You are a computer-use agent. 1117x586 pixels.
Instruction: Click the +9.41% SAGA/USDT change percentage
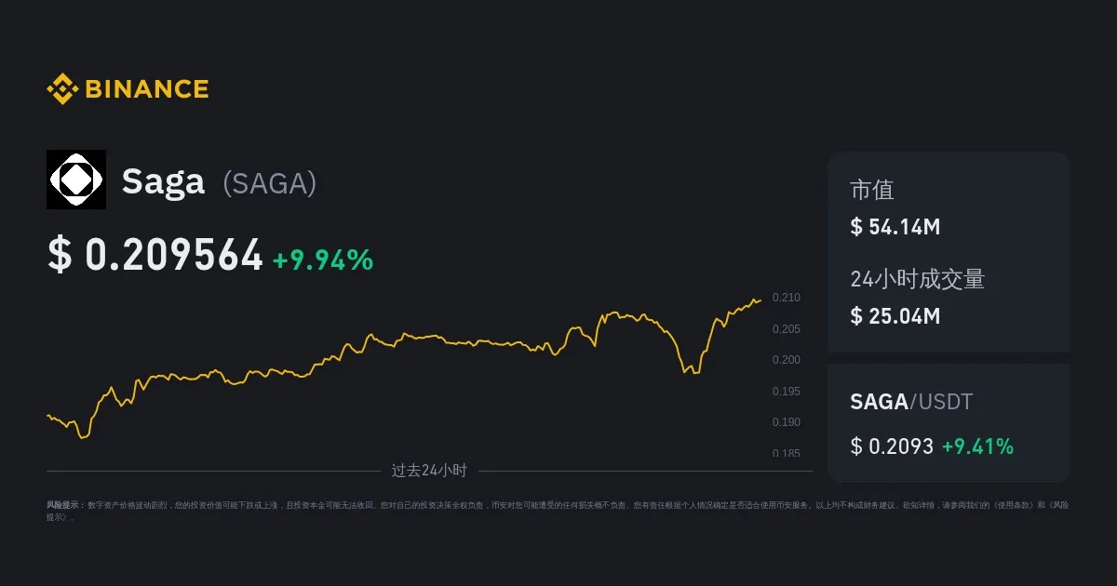pos(977,446)
